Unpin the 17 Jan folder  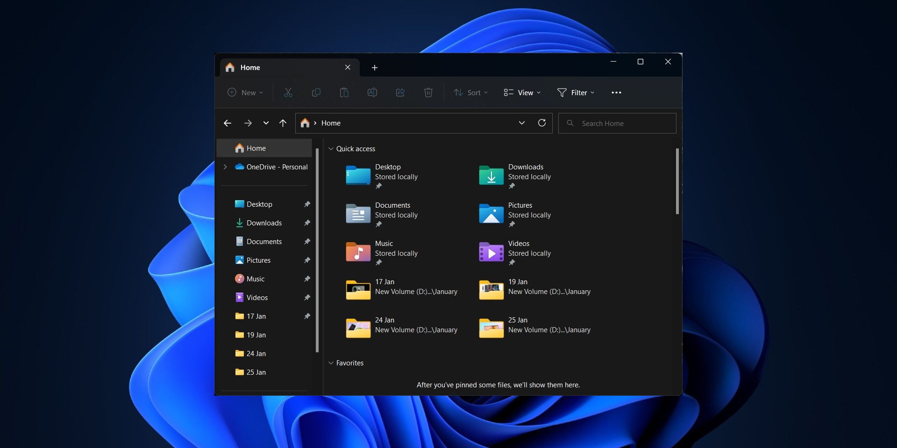[x=307, y=316]
